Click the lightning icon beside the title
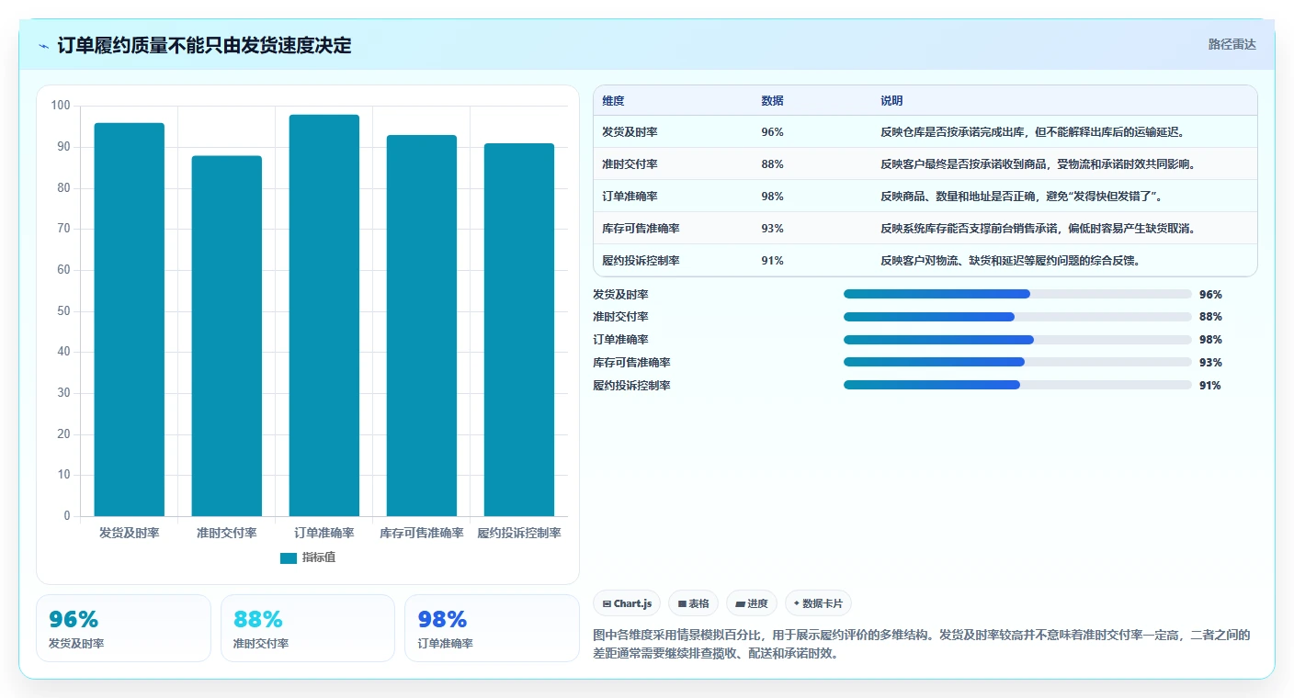Screen dimensions: 1294x698 (x=44, y=45)
